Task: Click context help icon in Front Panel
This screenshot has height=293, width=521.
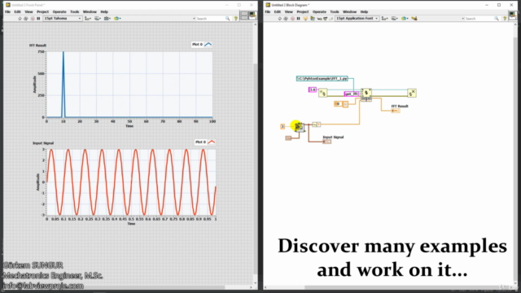Action: tap(236, 19)
